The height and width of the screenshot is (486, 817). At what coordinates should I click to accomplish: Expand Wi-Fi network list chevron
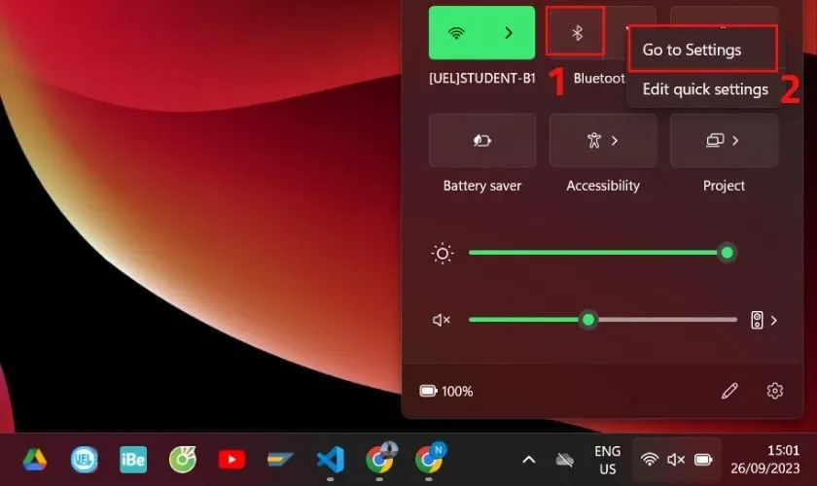click(509, 33)
